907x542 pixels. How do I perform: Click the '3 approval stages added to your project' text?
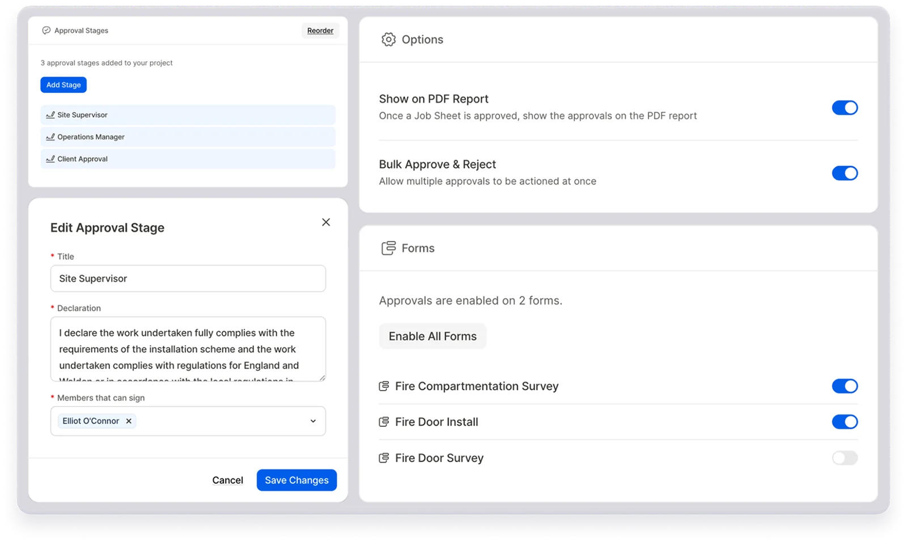pyautogui.click(x=107, y=63)
